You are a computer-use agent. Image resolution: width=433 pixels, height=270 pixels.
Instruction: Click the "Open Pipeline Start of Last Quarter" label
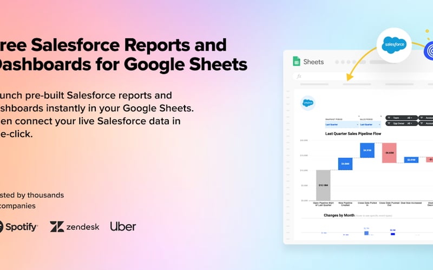point(323,204)
